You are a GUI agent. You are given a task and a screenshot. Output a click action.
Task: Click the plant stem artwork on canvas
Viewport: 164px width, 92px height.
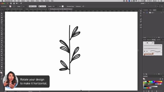(70, 50)
